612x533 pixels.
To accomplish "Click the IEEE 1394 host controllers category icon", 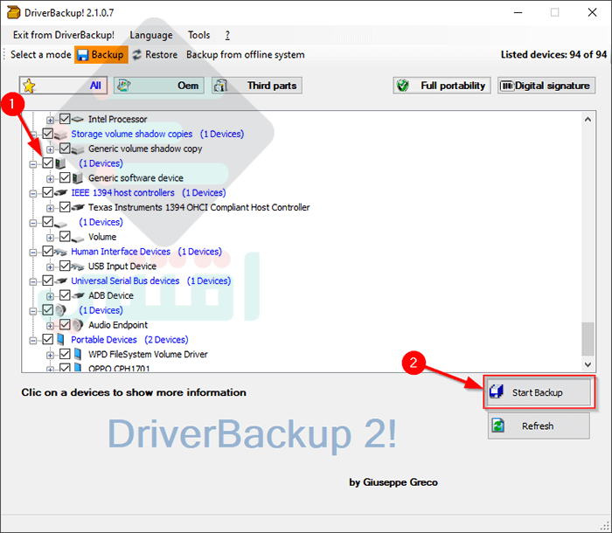I will pos(60,193).
